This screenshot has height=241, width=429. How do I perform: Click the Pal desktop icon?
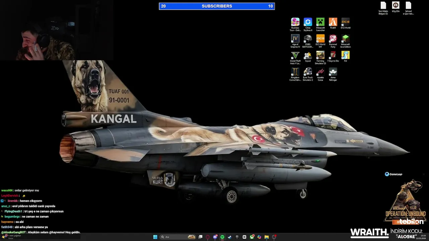coord(346,57)
